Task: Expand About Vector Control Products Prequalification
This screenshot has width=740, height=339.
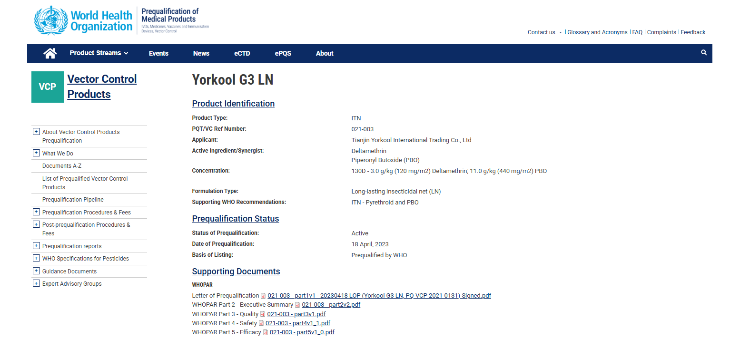Action: (36, 132)
